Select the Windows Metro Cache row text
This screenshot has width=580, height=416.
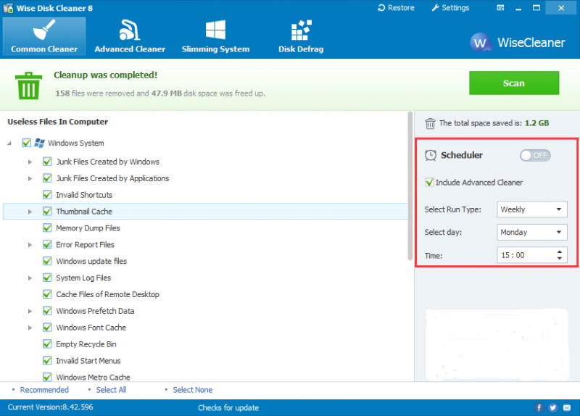(x=94, y=378)
